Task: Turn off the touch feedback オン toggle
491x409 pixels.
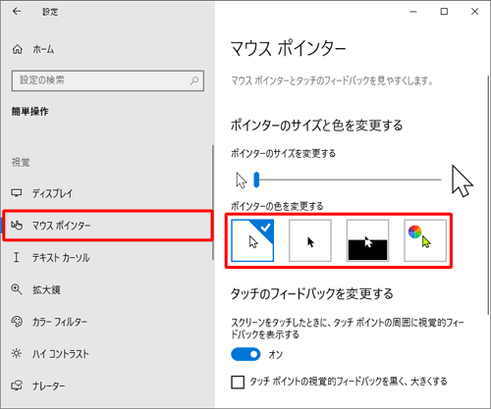Action: [x=245, y=354]
